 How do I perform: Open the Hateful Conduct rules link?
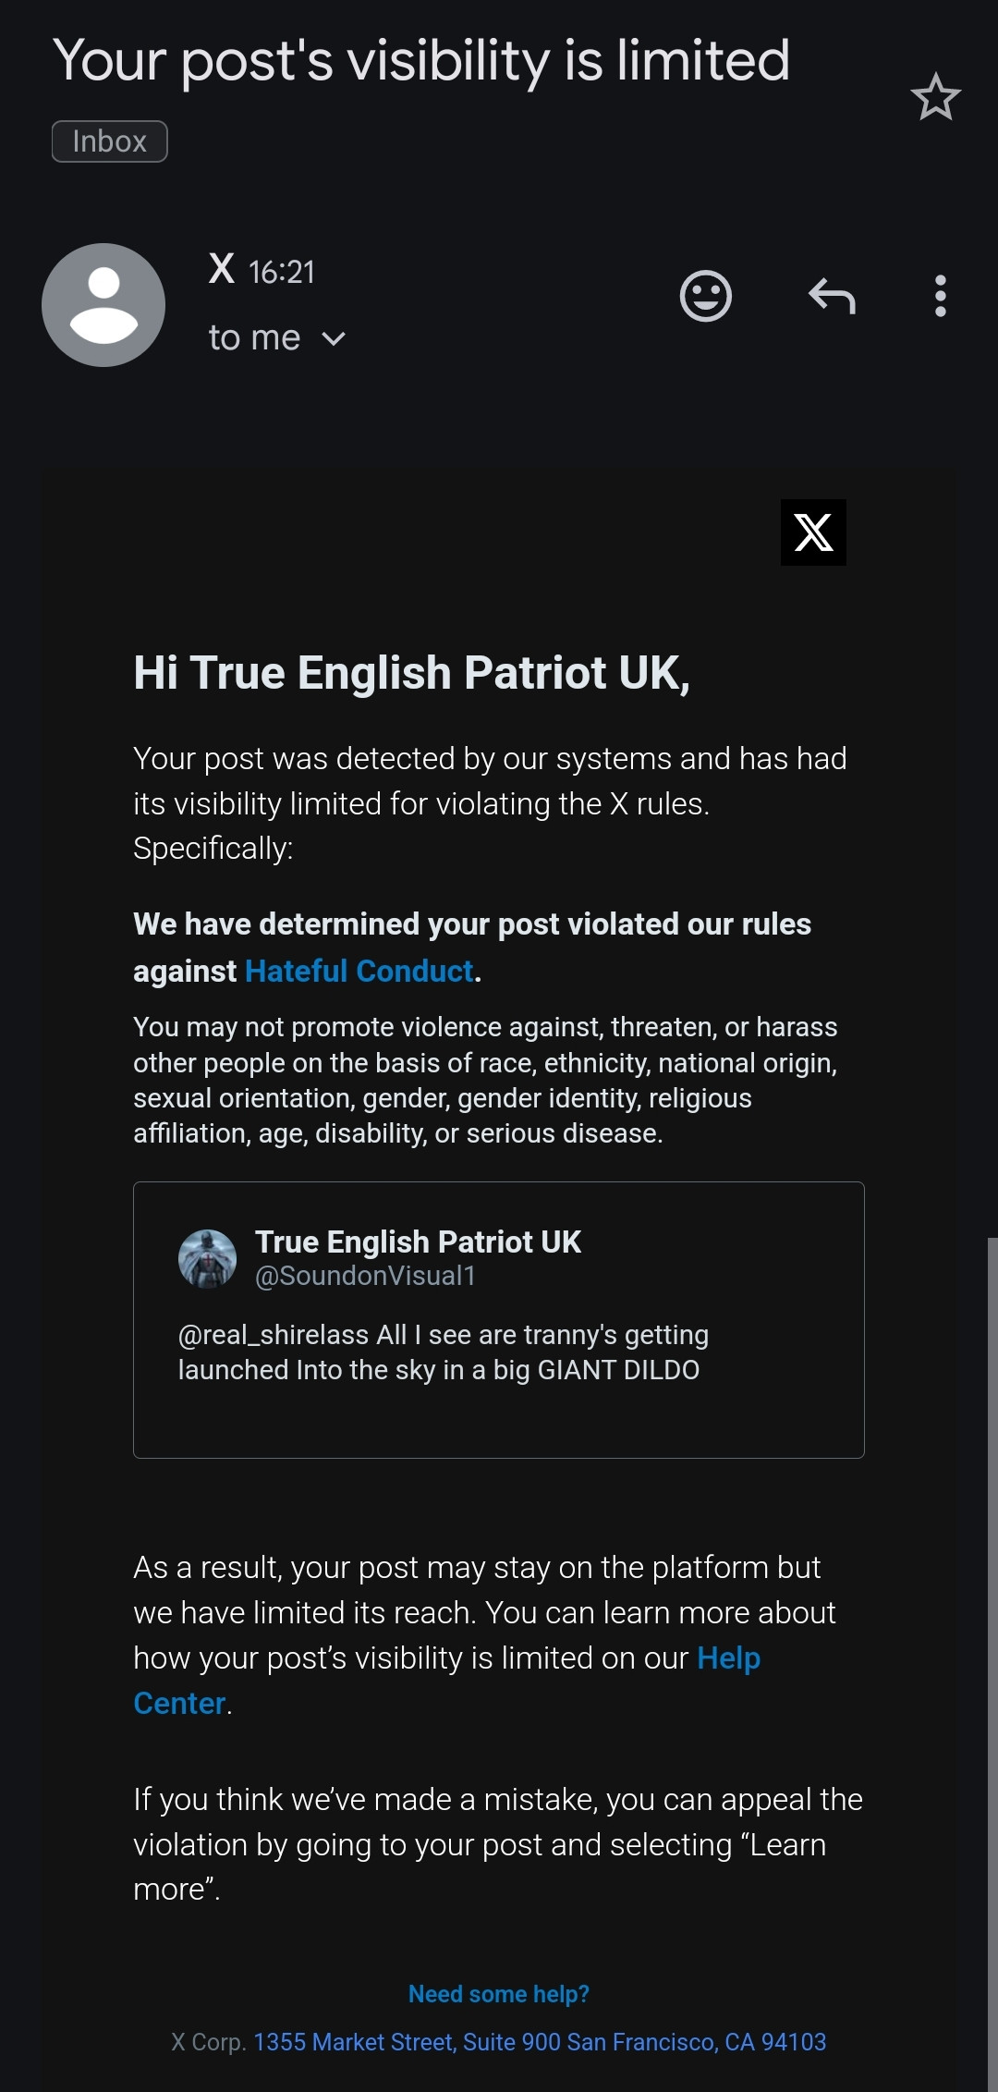pyautogui.click(x=359, y=971)
